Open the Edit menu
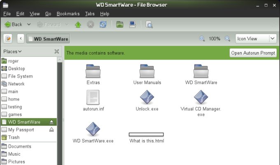This screenshot has height=165, width=280. [20, 14]
